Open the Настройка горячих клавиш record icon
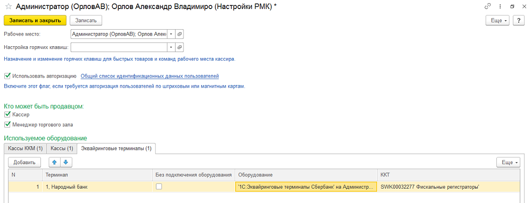Viewport: 532px width, 203px height. point(180,47)
